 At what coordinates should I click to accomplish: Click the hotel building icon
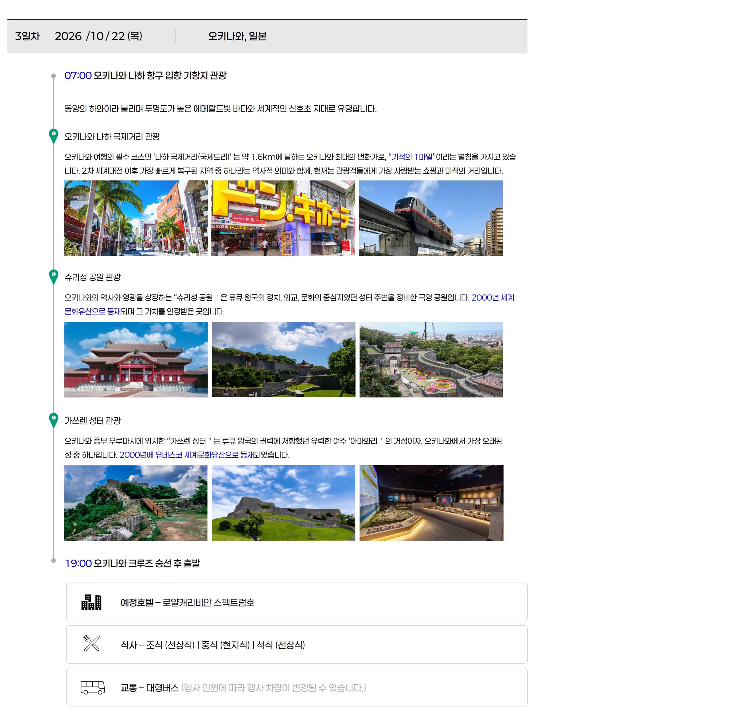[92, 602]
